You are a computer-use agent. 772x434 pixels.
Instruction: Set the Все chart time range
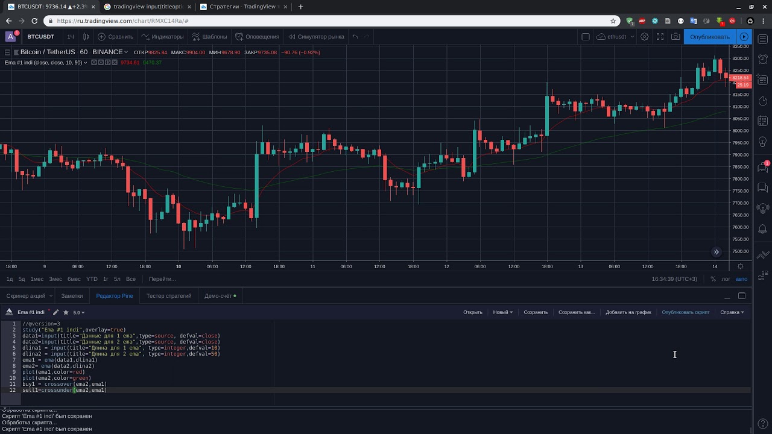point(131,279)
